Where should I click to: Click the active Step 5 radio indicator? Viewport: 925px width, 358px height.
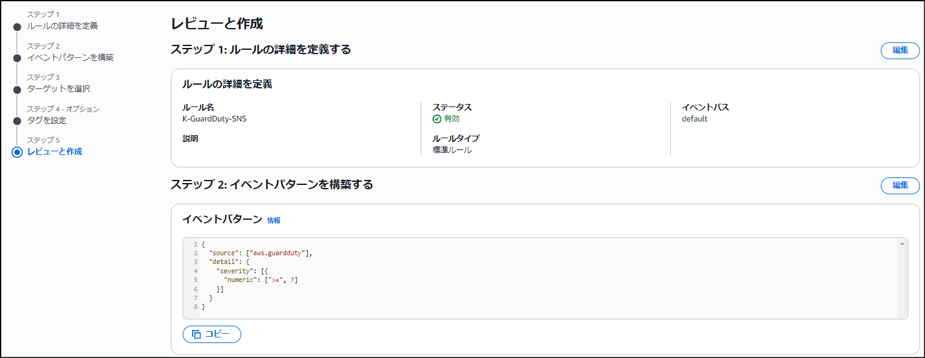tap(17, 152)
